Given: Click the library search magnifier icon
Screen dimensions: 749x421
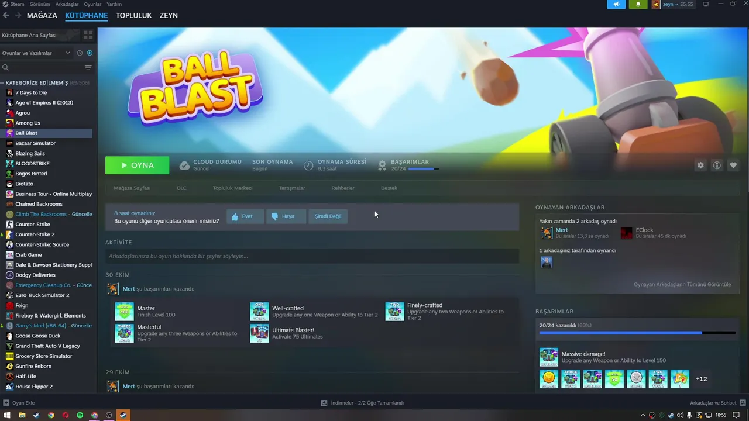Looking at the screenshot, I should [x=5, y=68].
